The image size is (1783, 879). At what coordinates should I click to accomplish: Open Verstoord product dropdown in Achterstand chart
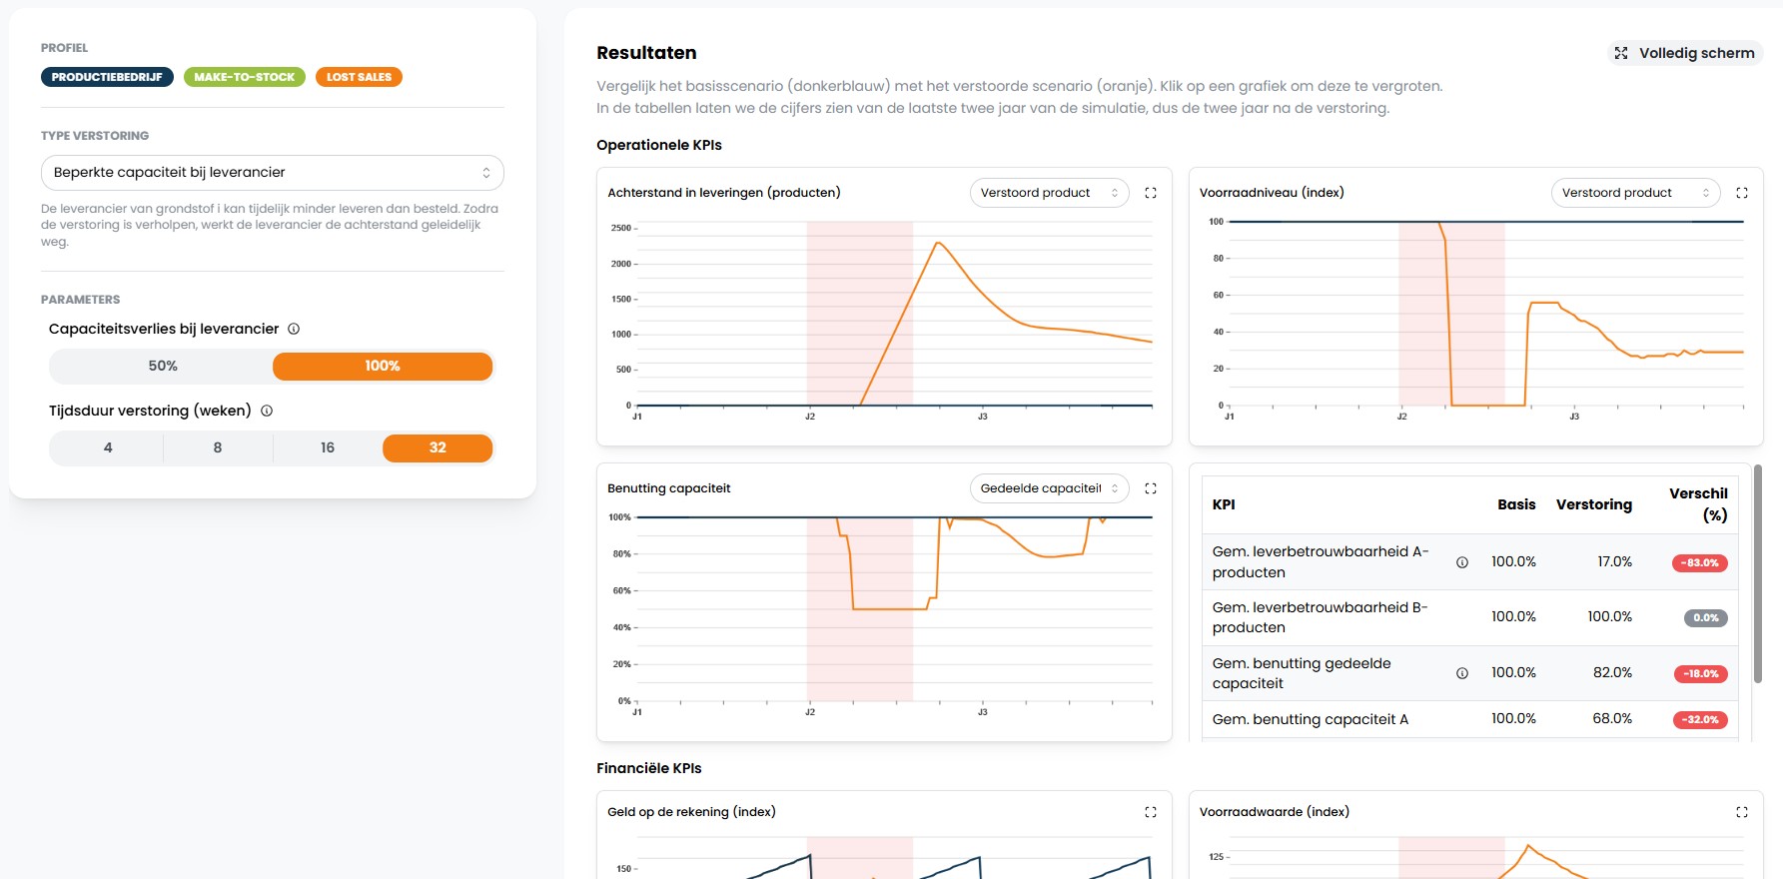pos(1049,193)
